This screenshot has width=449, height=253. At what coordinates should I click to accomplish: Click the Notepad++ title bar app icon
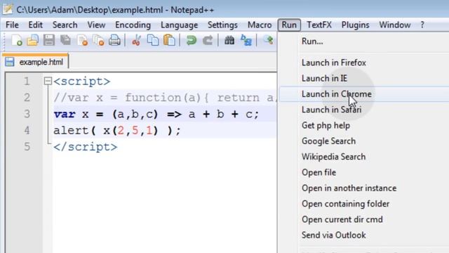tap(8, 9)
